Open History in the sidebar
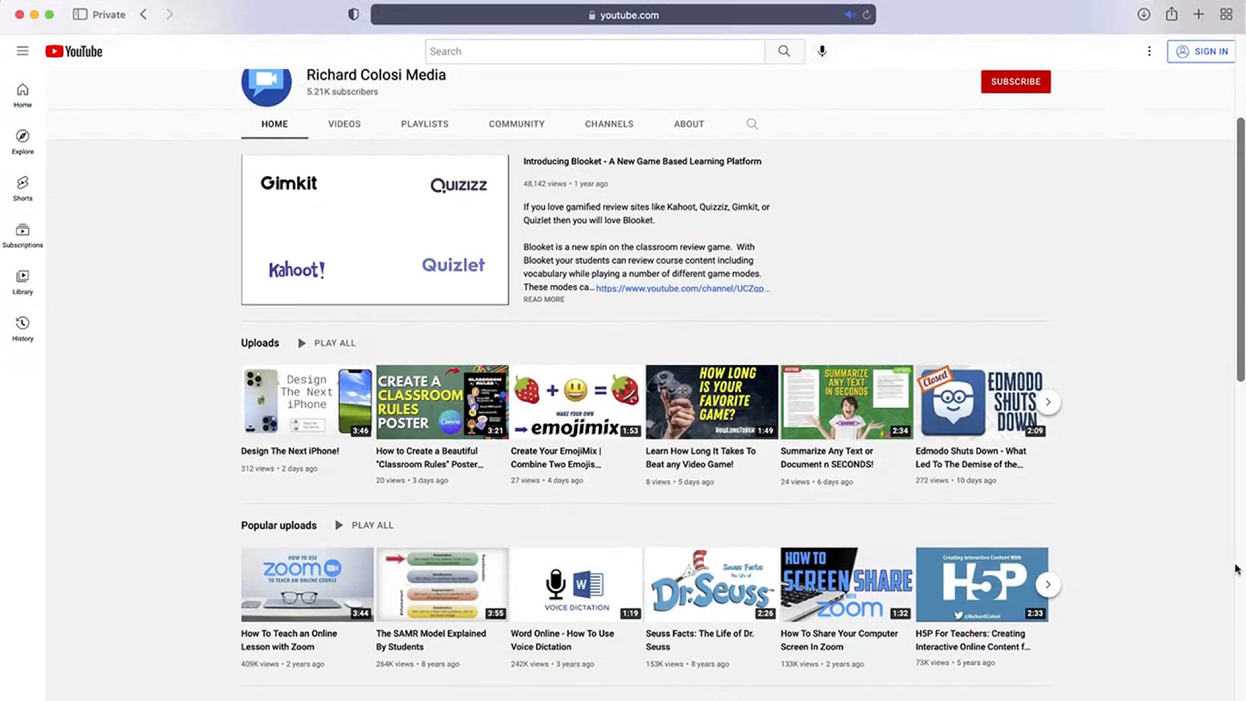 pos(23,328)
